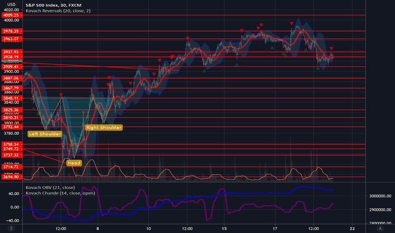The width and height of the screenshot is (395, 233).
Task: Toggle the A auto-scale button
Action: [380, 228]
